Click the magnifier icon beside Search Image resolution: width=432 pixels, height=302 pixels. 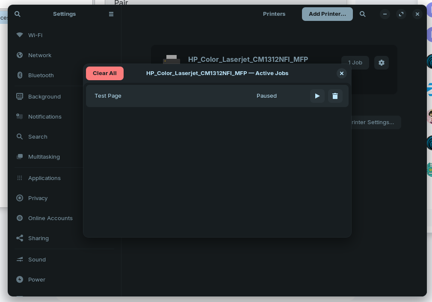[20, 136]
